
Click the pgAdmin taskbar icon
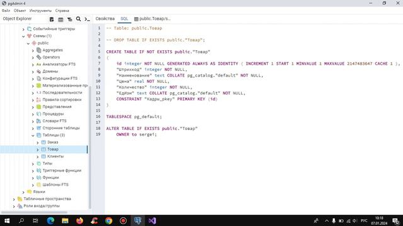(x=138, y=220)
